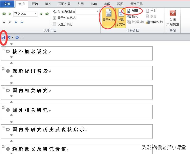190x154 pixels.
Task: Click body bullet with the text cursor
Action: (11, 44)
